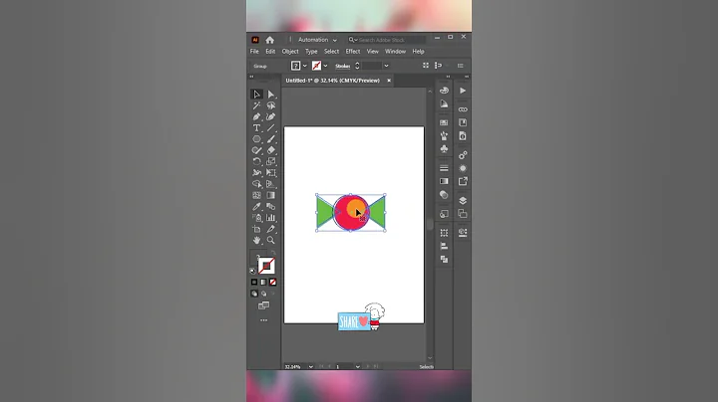The width and height of the screenshot is (718, 402).
Task: Open the Appearance panel sun icon
Action: coord(463,168)
